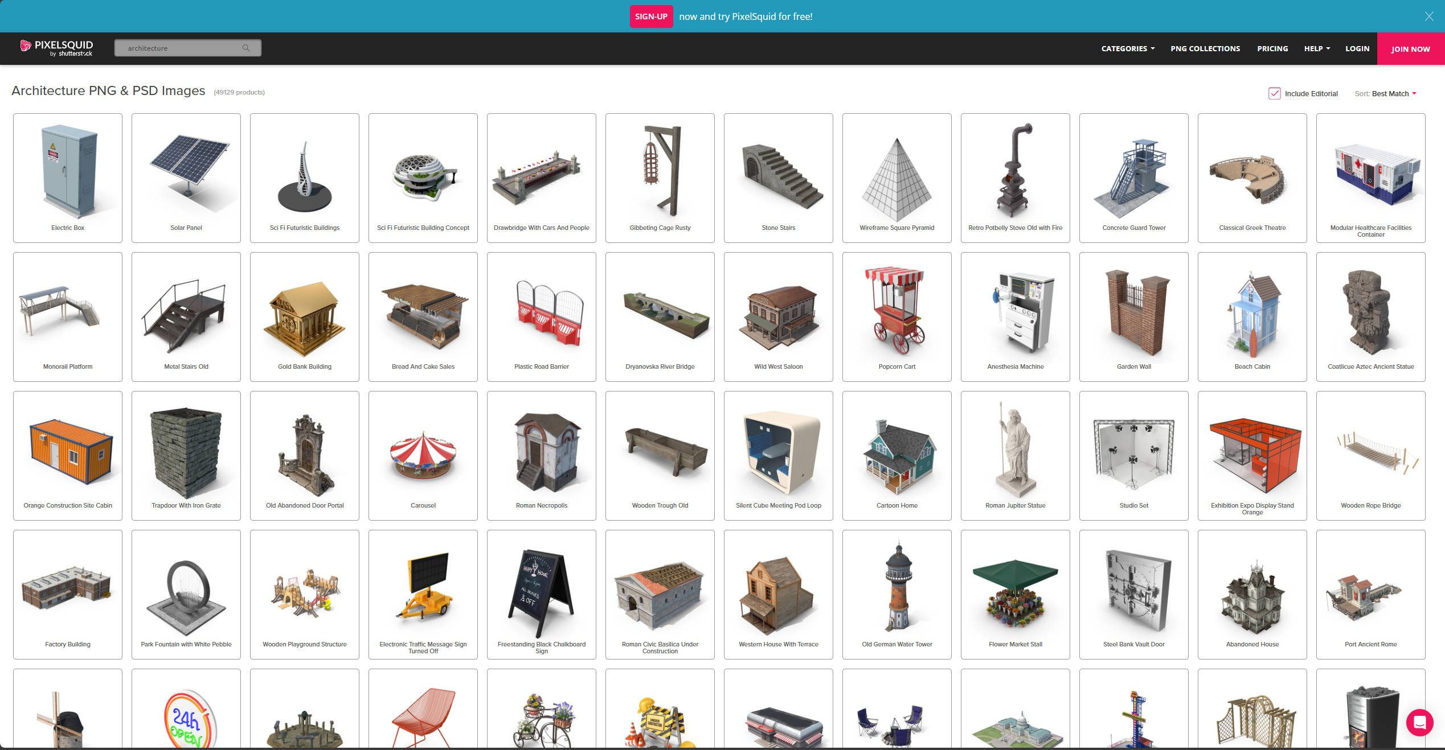Open Bread And Cake Sales product
The width and height of the screenshot is (1445, 750).
[x=423, y=316]
